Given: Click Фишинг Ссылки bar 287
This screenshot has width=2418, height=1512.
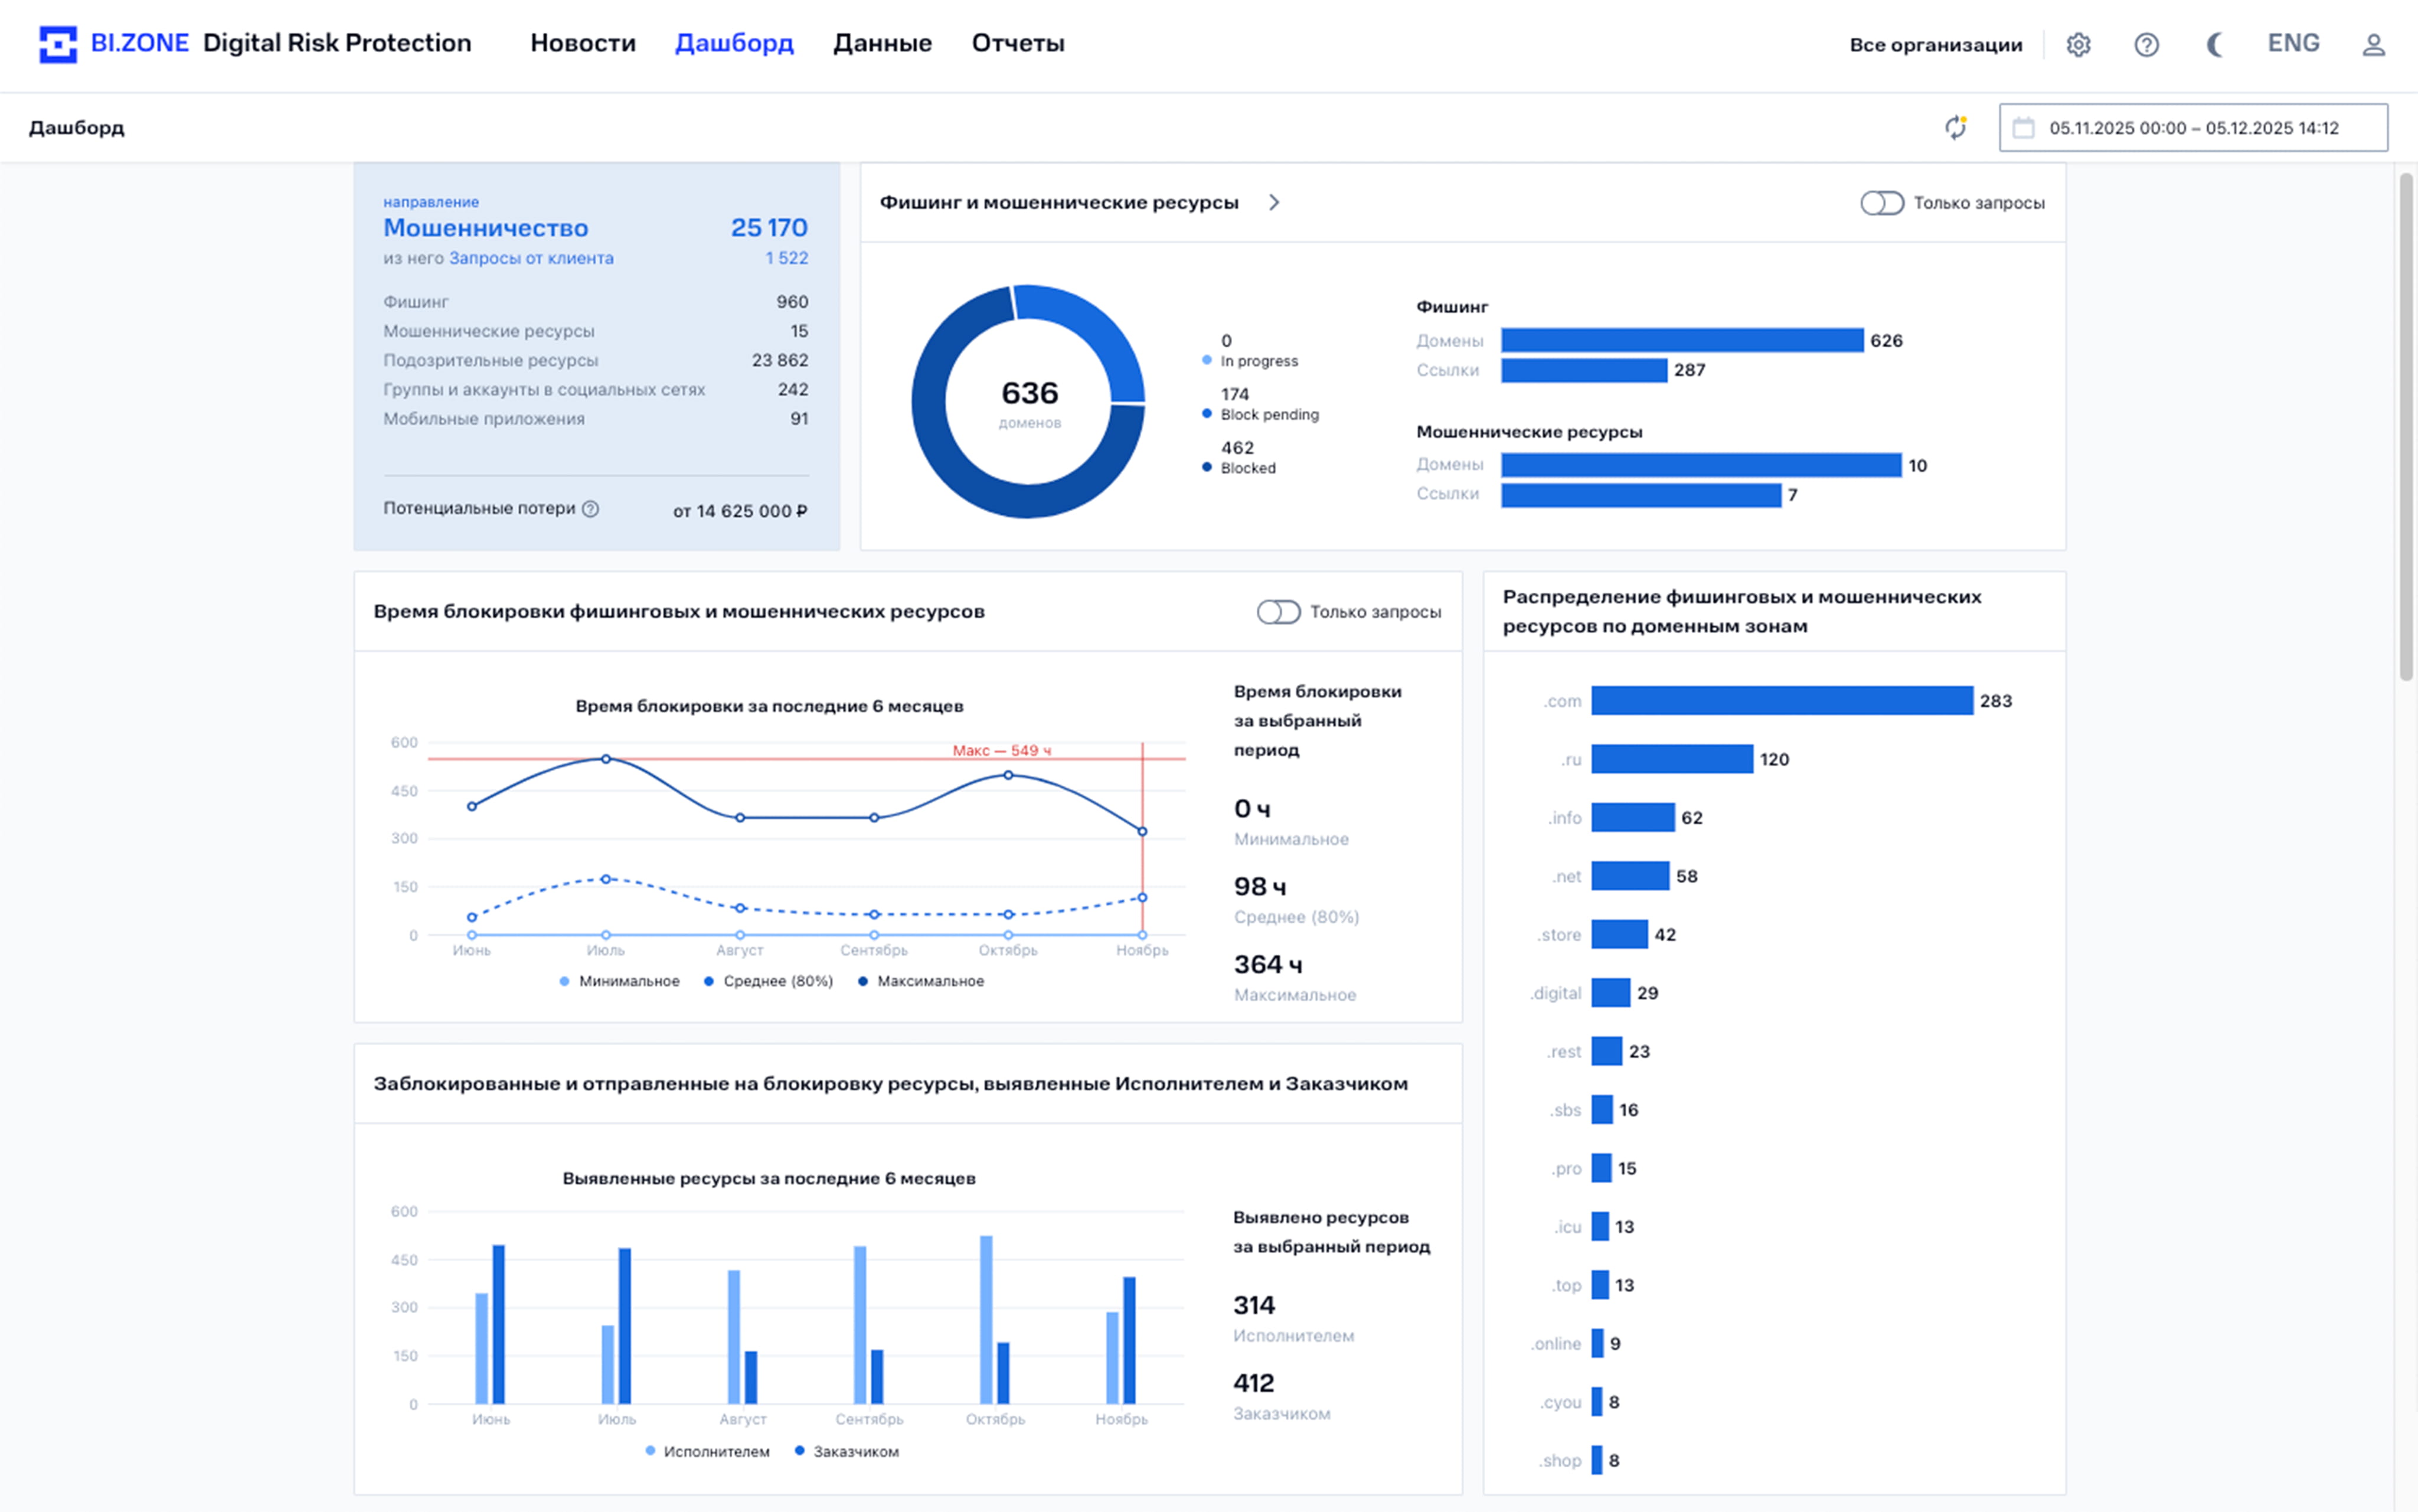Looking at the screenshot, I should click(1584, 370).
